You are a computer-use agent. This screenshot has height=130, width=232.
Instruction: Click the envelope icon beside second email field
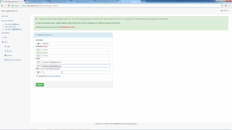point(38,66)
